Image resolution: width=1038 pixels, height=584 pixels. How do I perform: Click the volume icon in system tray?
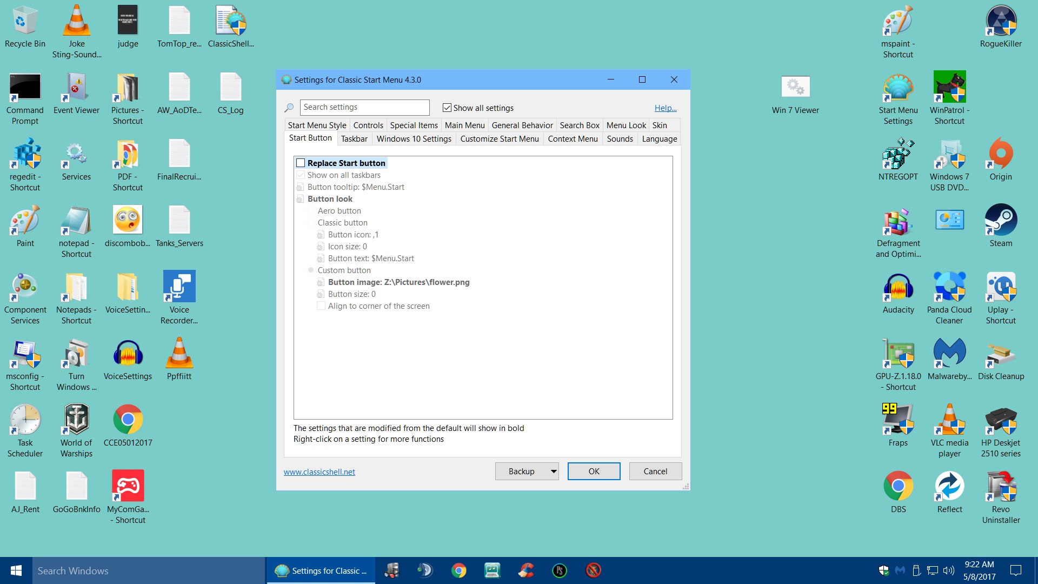coord(948,570)
